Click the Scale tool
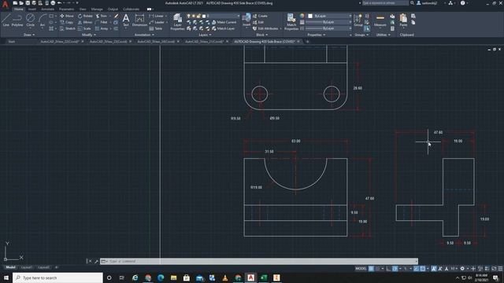Screen dimensions: 504x283 84,28
